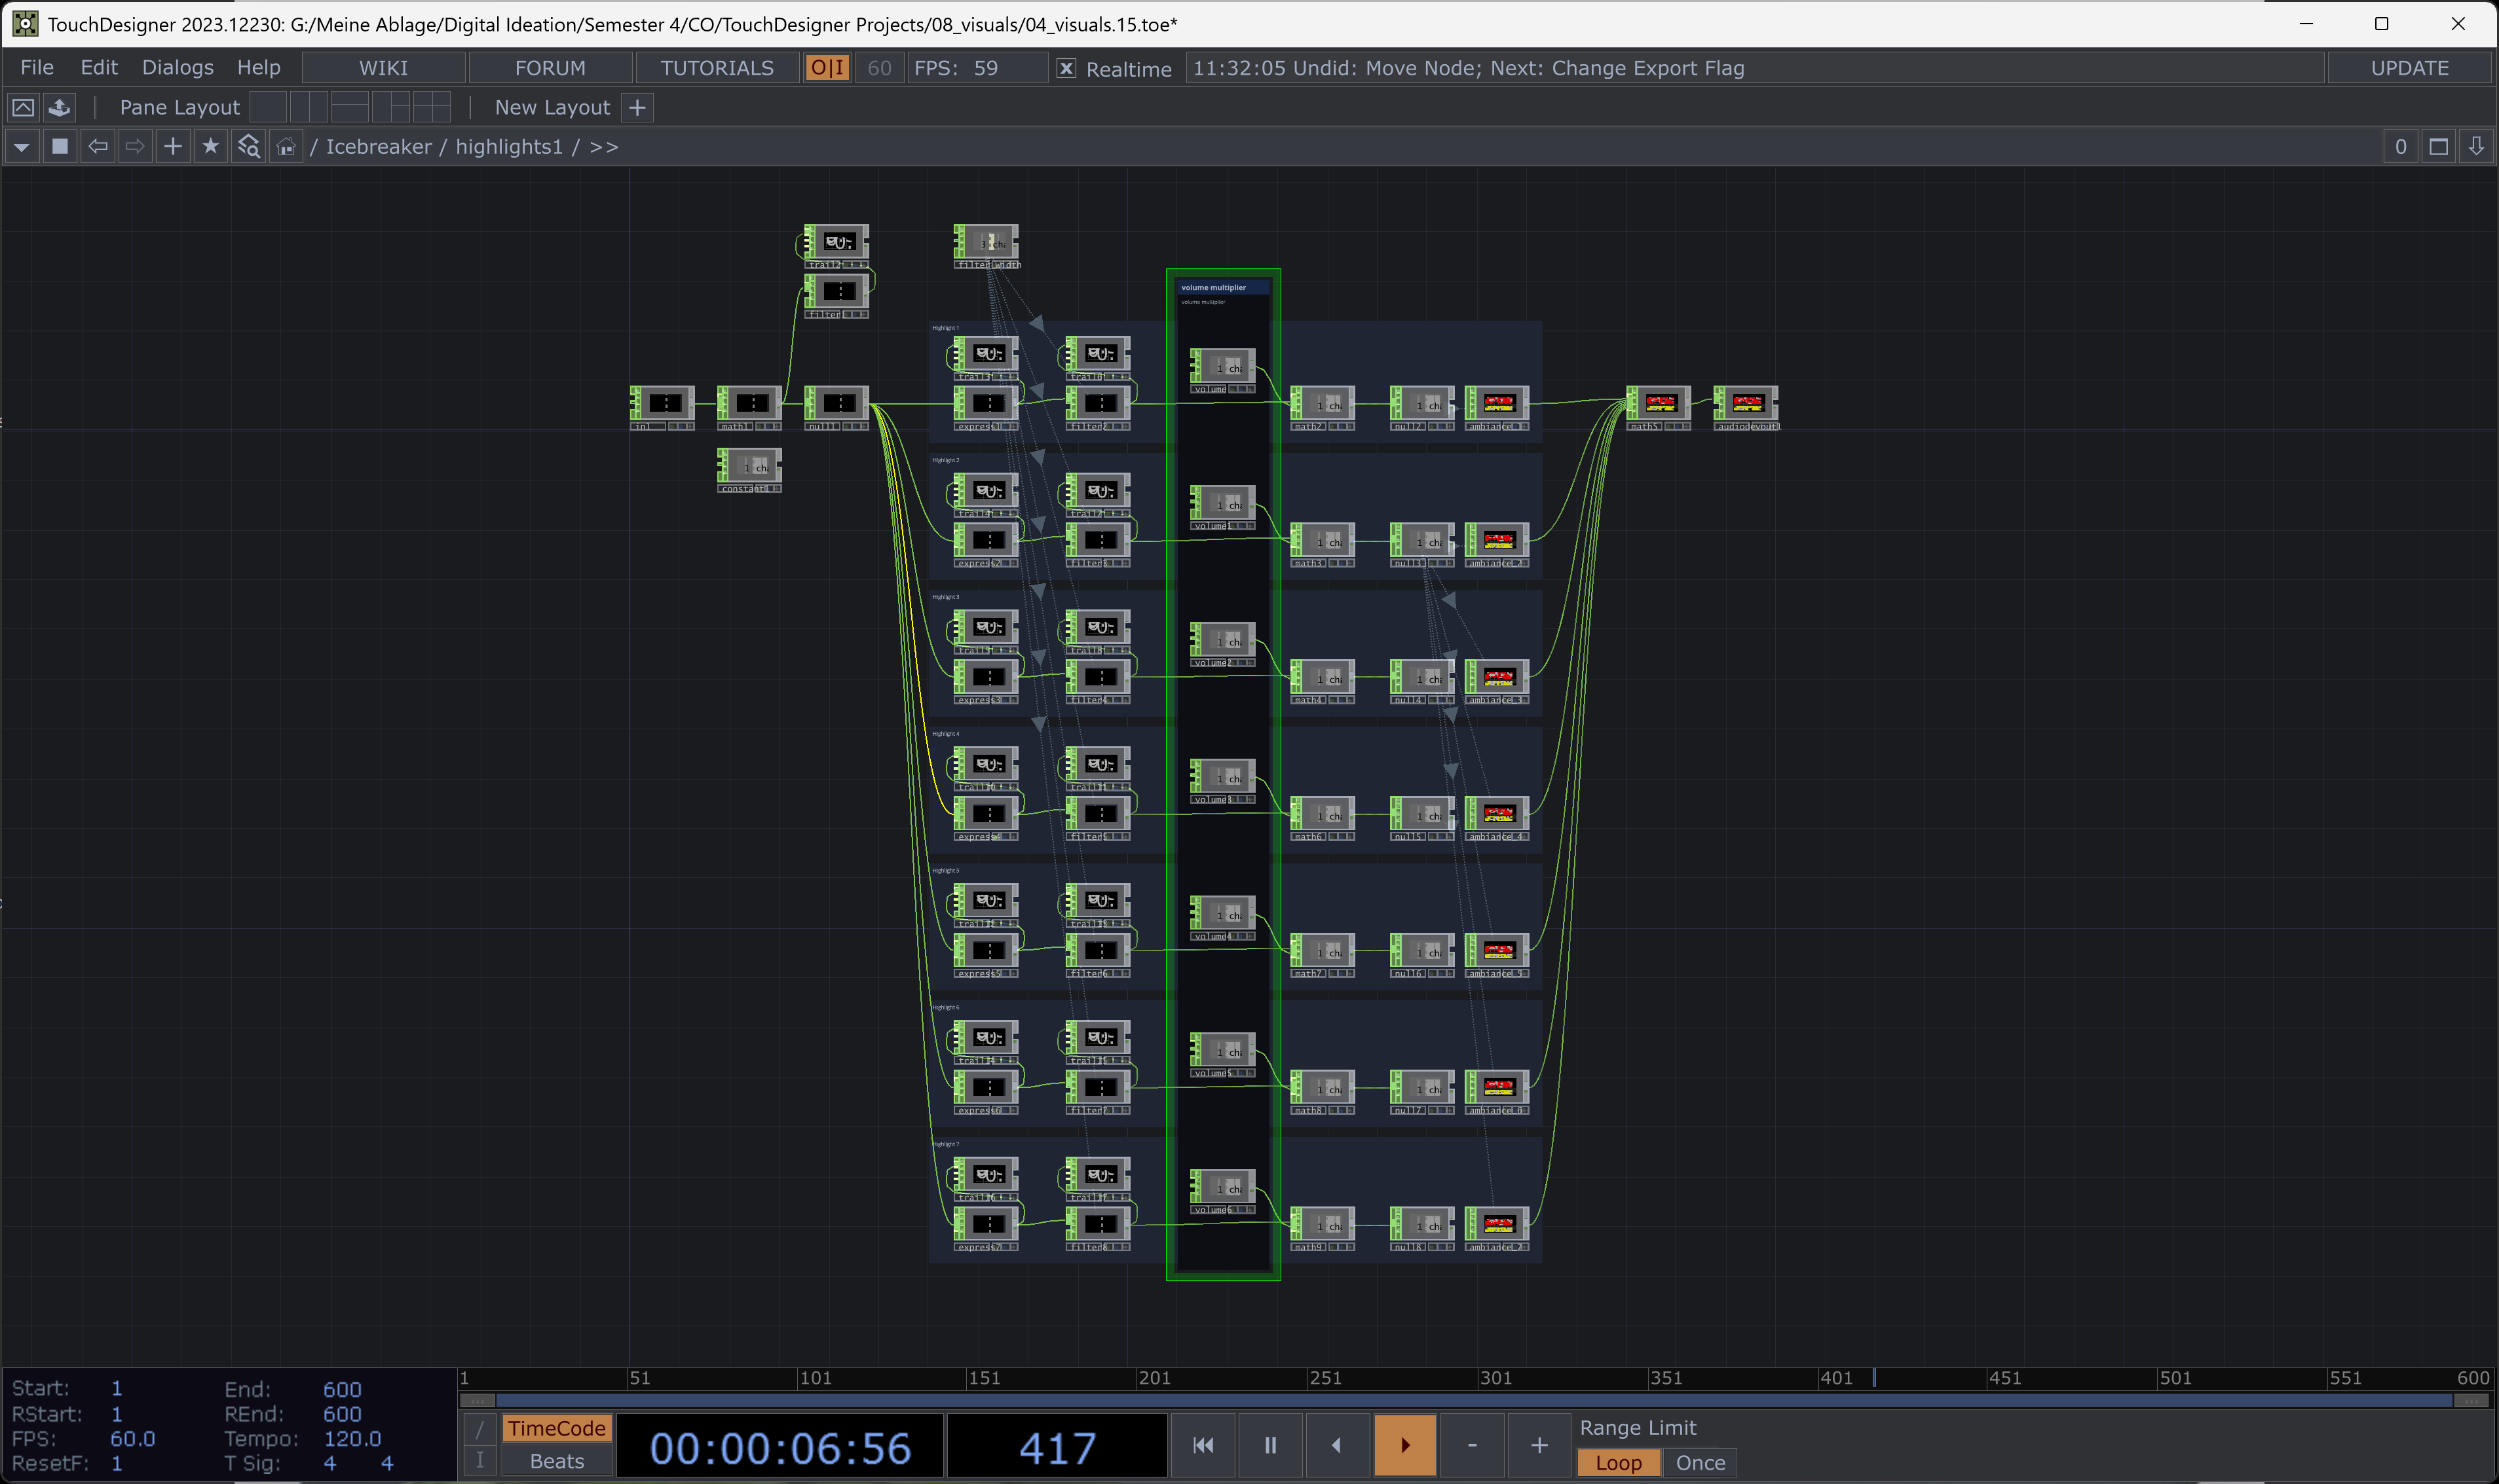Viewport: 2499px width, 1484px height.
Task: Click the save layout tray icon
Action: [60, 107]
